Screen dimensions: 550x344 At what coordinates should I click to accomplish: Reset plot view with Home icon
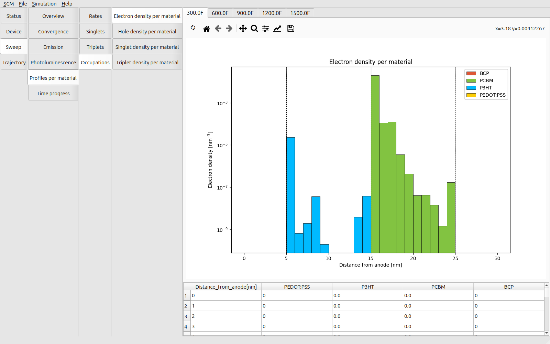click(x=206, y=29)
